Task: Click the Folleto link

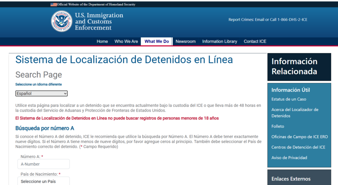Action: click(278, 126)
